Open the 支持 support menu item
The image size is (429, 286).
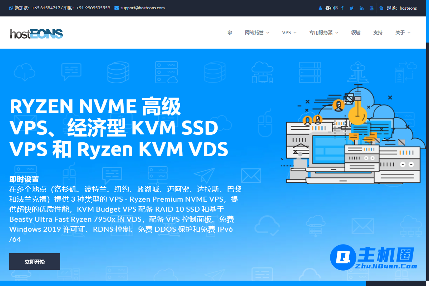[x=378, y=33]
